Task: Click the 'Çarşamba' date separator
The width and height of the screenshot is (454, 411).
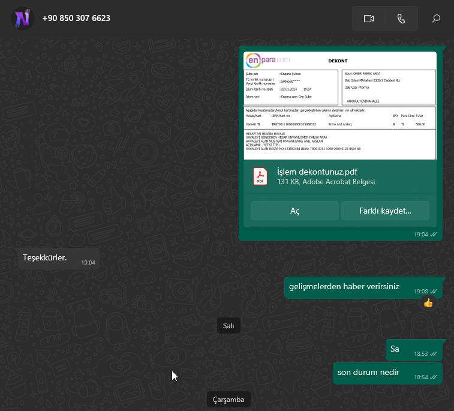Action: click(228, 400)
